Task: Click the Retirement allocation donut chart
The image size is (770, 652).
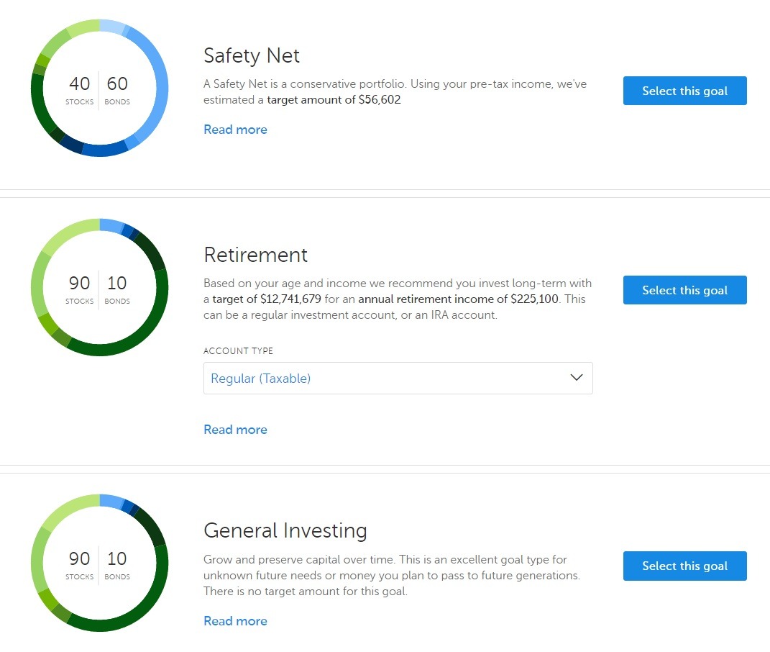Action: (x=100, y=287)
